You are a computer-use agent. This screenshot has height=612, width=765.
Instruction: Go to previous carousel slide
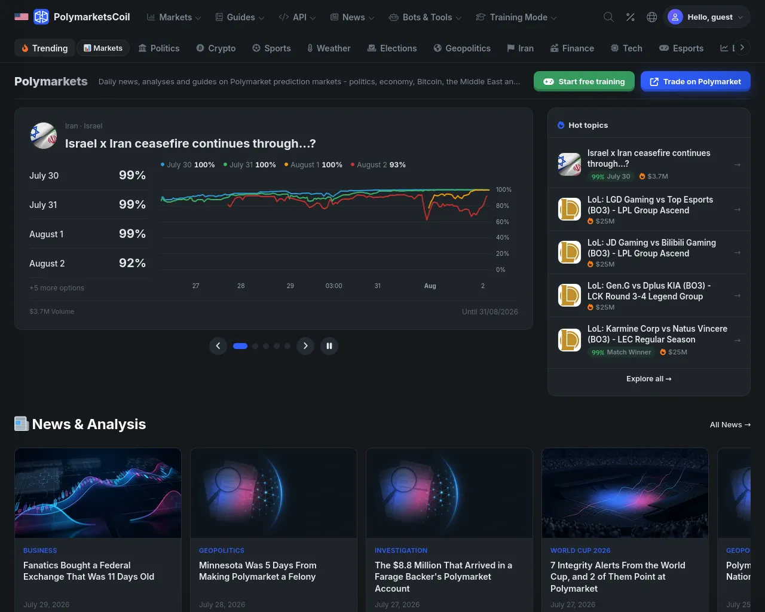(x=218, y=345)
